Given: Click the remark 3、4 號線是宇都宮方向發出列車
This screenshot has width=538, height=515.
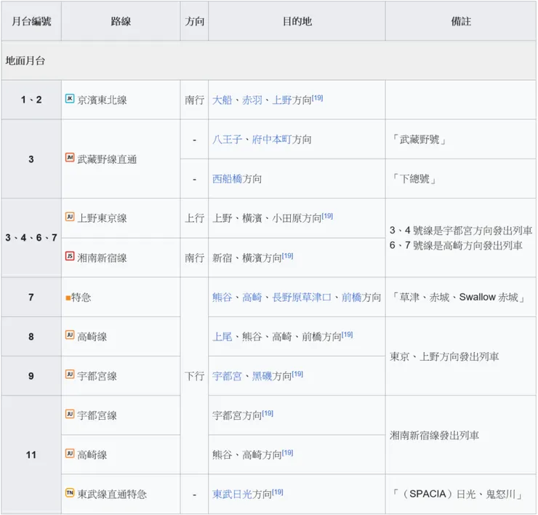Looking at the screenshot, I should click(461, 231).
